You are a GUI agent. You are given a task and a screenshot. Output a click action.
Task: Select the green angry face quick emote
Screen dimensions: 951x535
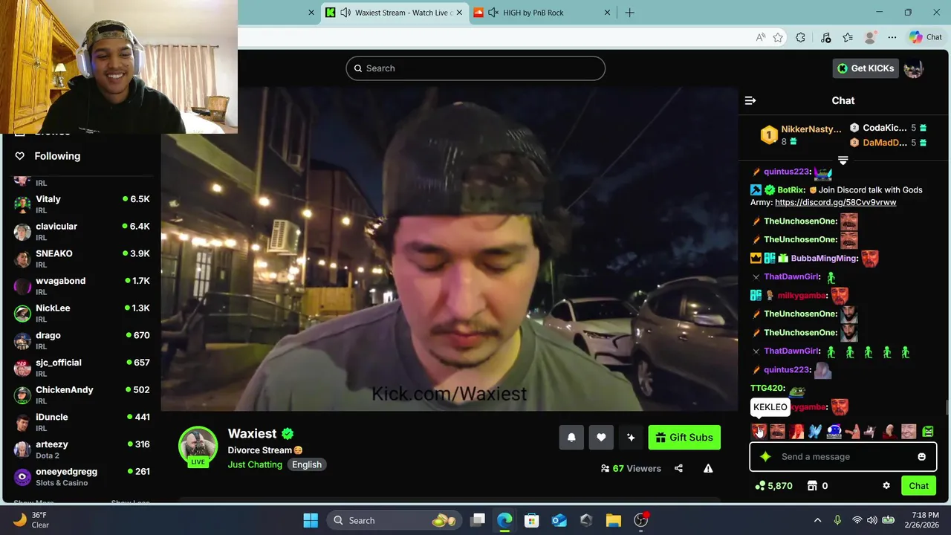tap(928, 432)
